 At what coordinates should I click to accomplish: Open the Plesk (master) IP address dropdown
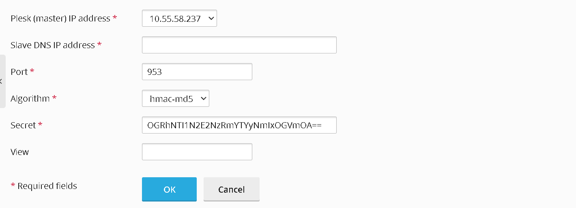tap(179, 19)
